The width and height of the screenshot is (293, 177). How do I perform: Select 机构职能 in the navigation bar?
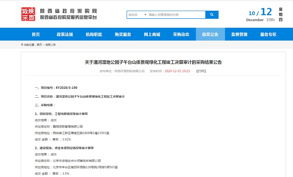pyautogui.click(x=94, y=34)
